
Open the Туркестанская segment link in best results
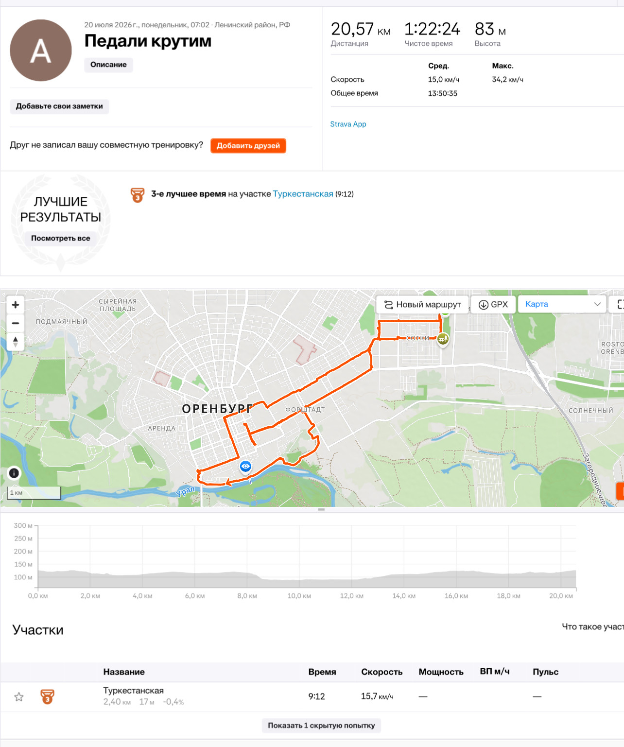303,194
